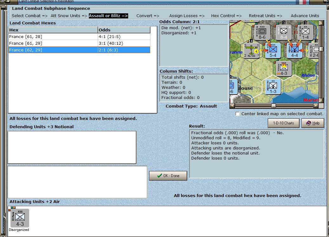Select the 3rd Inf Div 1-4 unit on map
The image size is (329, 237).
tap(305, 32)
